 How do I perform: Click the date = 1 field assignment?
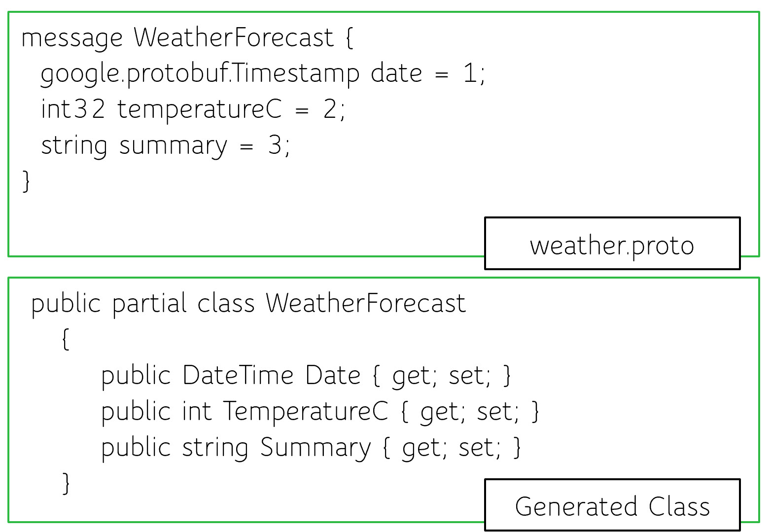click(427, 74)
